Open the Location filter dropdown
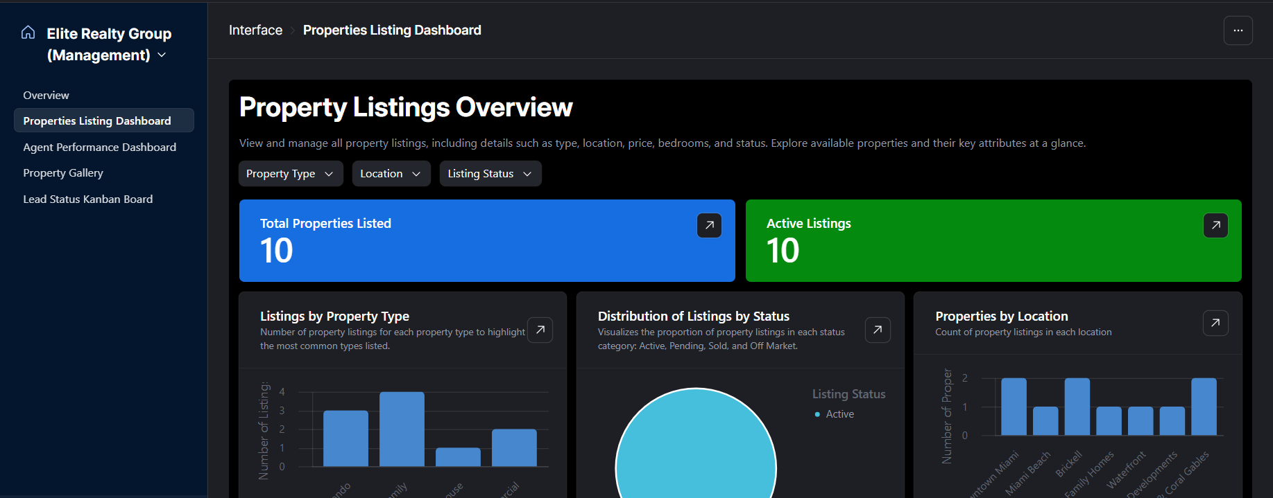Viewport: 1273px width, 498px height. [391, 174]
